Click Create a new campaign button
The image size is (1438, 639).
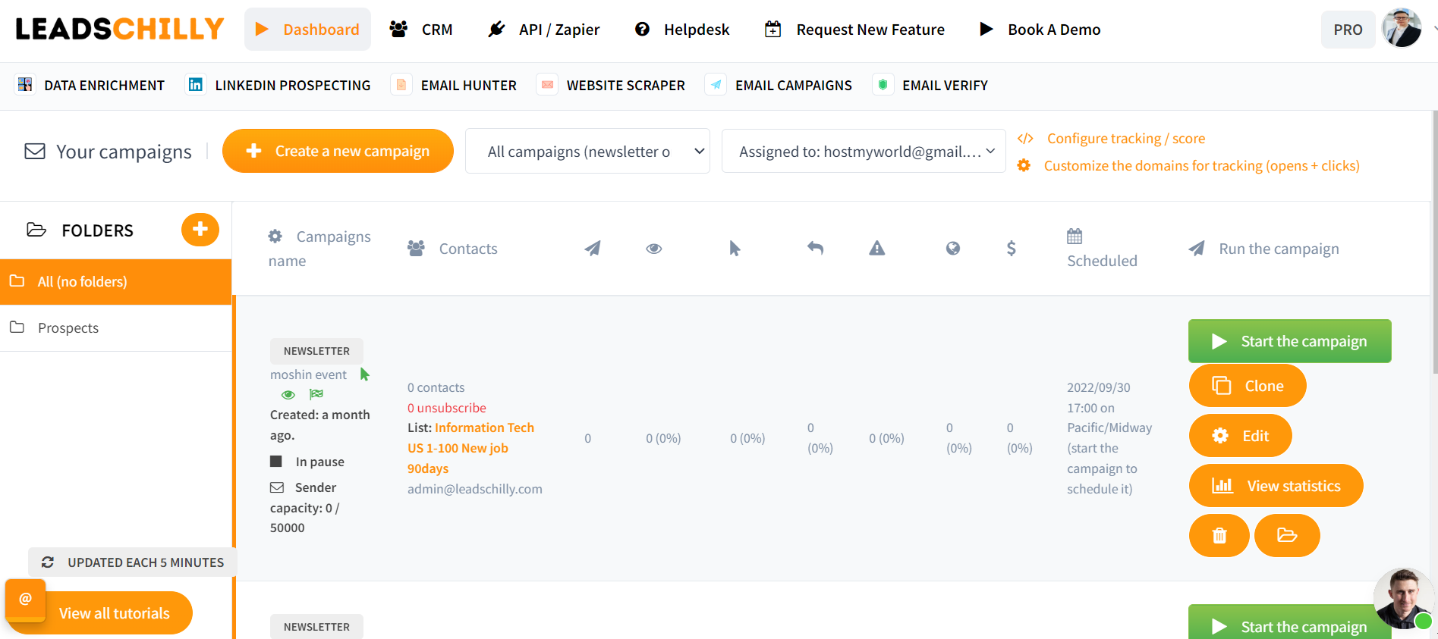point(338,151)
